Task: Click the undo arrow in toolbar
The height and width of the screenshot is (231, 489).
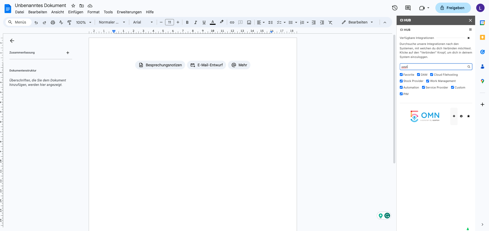Action: [36, 22]
